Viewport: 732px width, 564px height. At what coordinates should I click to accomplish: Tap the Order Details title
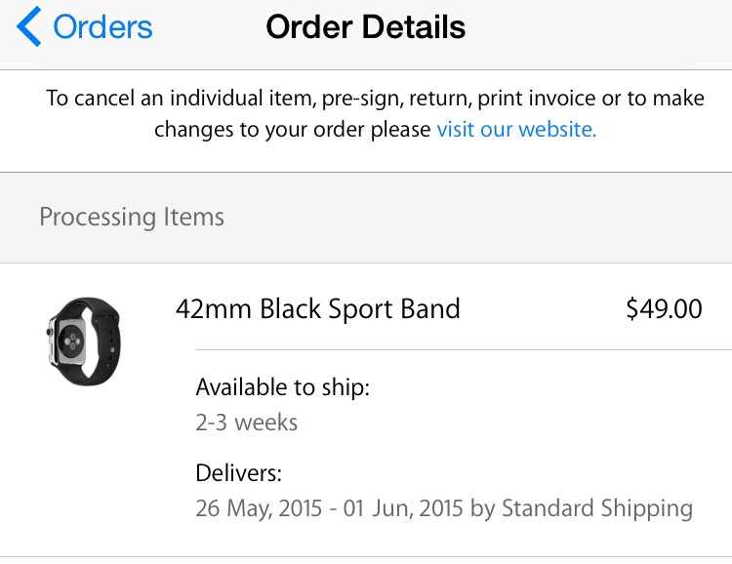[x=366, y=27]
